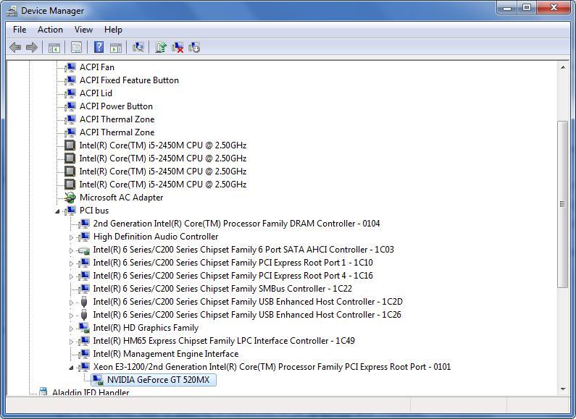Click the Intel HD Graphics Family display icon
This screenshot has height=419, width=576.
tap(84, 328)
